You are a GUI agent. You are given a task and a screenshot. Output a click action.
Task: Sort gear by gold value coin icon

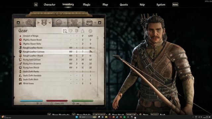point(90,31)
